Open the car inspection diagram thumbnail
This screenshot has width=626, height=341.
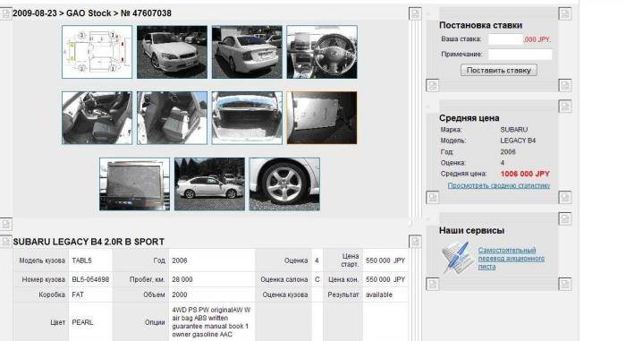pyautogui.click(x=97, y=52)
